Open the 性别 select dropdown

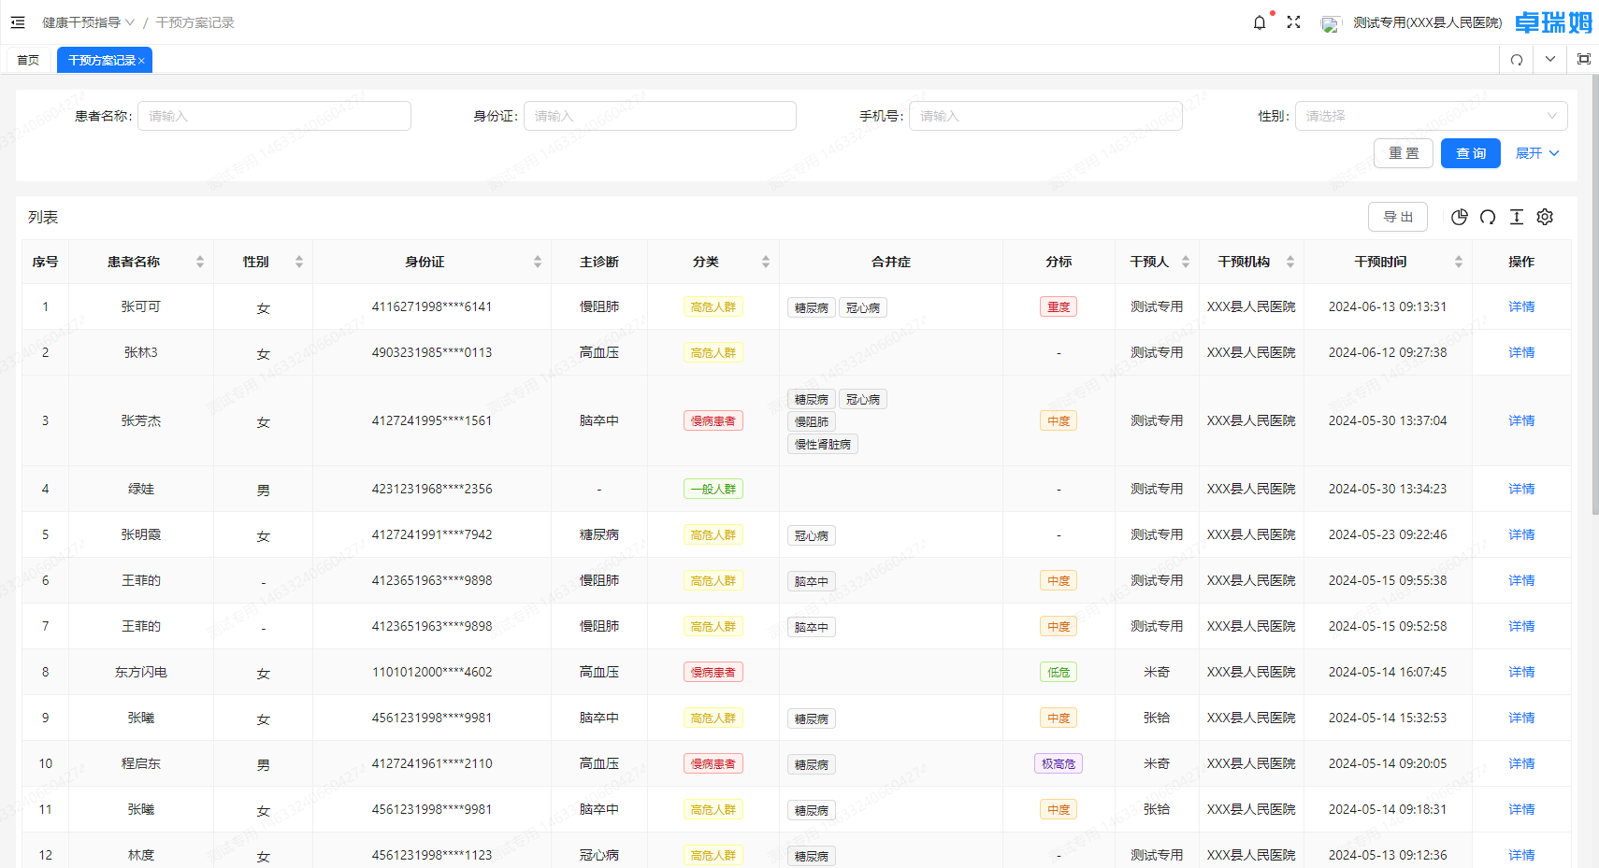(x=1431, y=116)
